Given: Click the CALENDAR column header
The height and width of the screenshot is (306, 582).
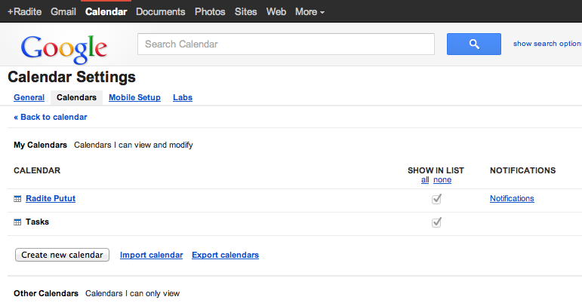Looking at the screenshot, I should coord(37,170).
